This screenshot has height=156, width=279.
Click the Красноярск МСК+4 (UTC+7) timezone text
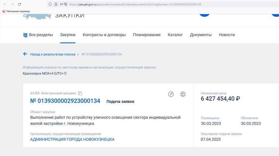click(45, 73)
